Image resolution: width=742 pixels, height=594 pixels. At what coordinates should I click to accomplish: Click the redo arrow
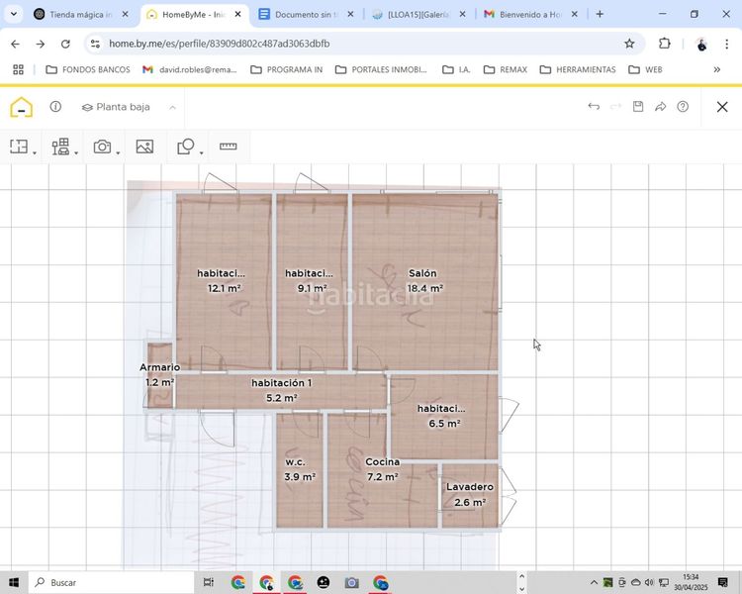[615, 107]
